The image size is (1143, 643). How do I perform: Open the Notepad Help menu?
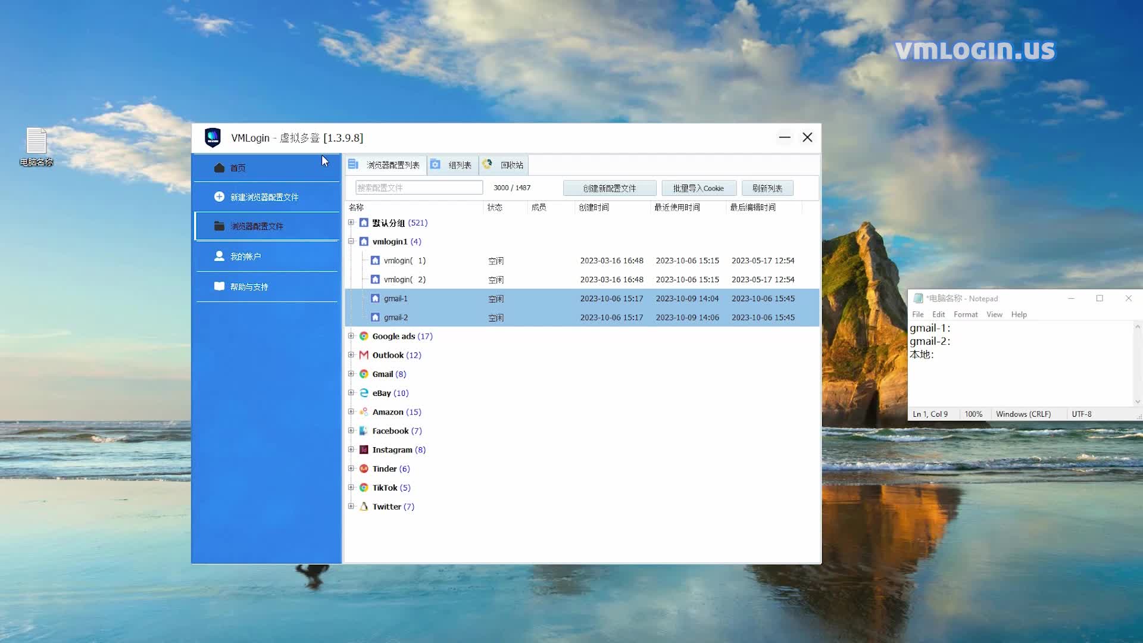(x=1019, y=314)
